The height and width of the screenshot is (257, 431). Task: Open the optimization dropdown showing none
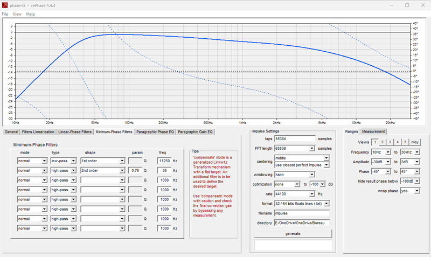point(287,184)
